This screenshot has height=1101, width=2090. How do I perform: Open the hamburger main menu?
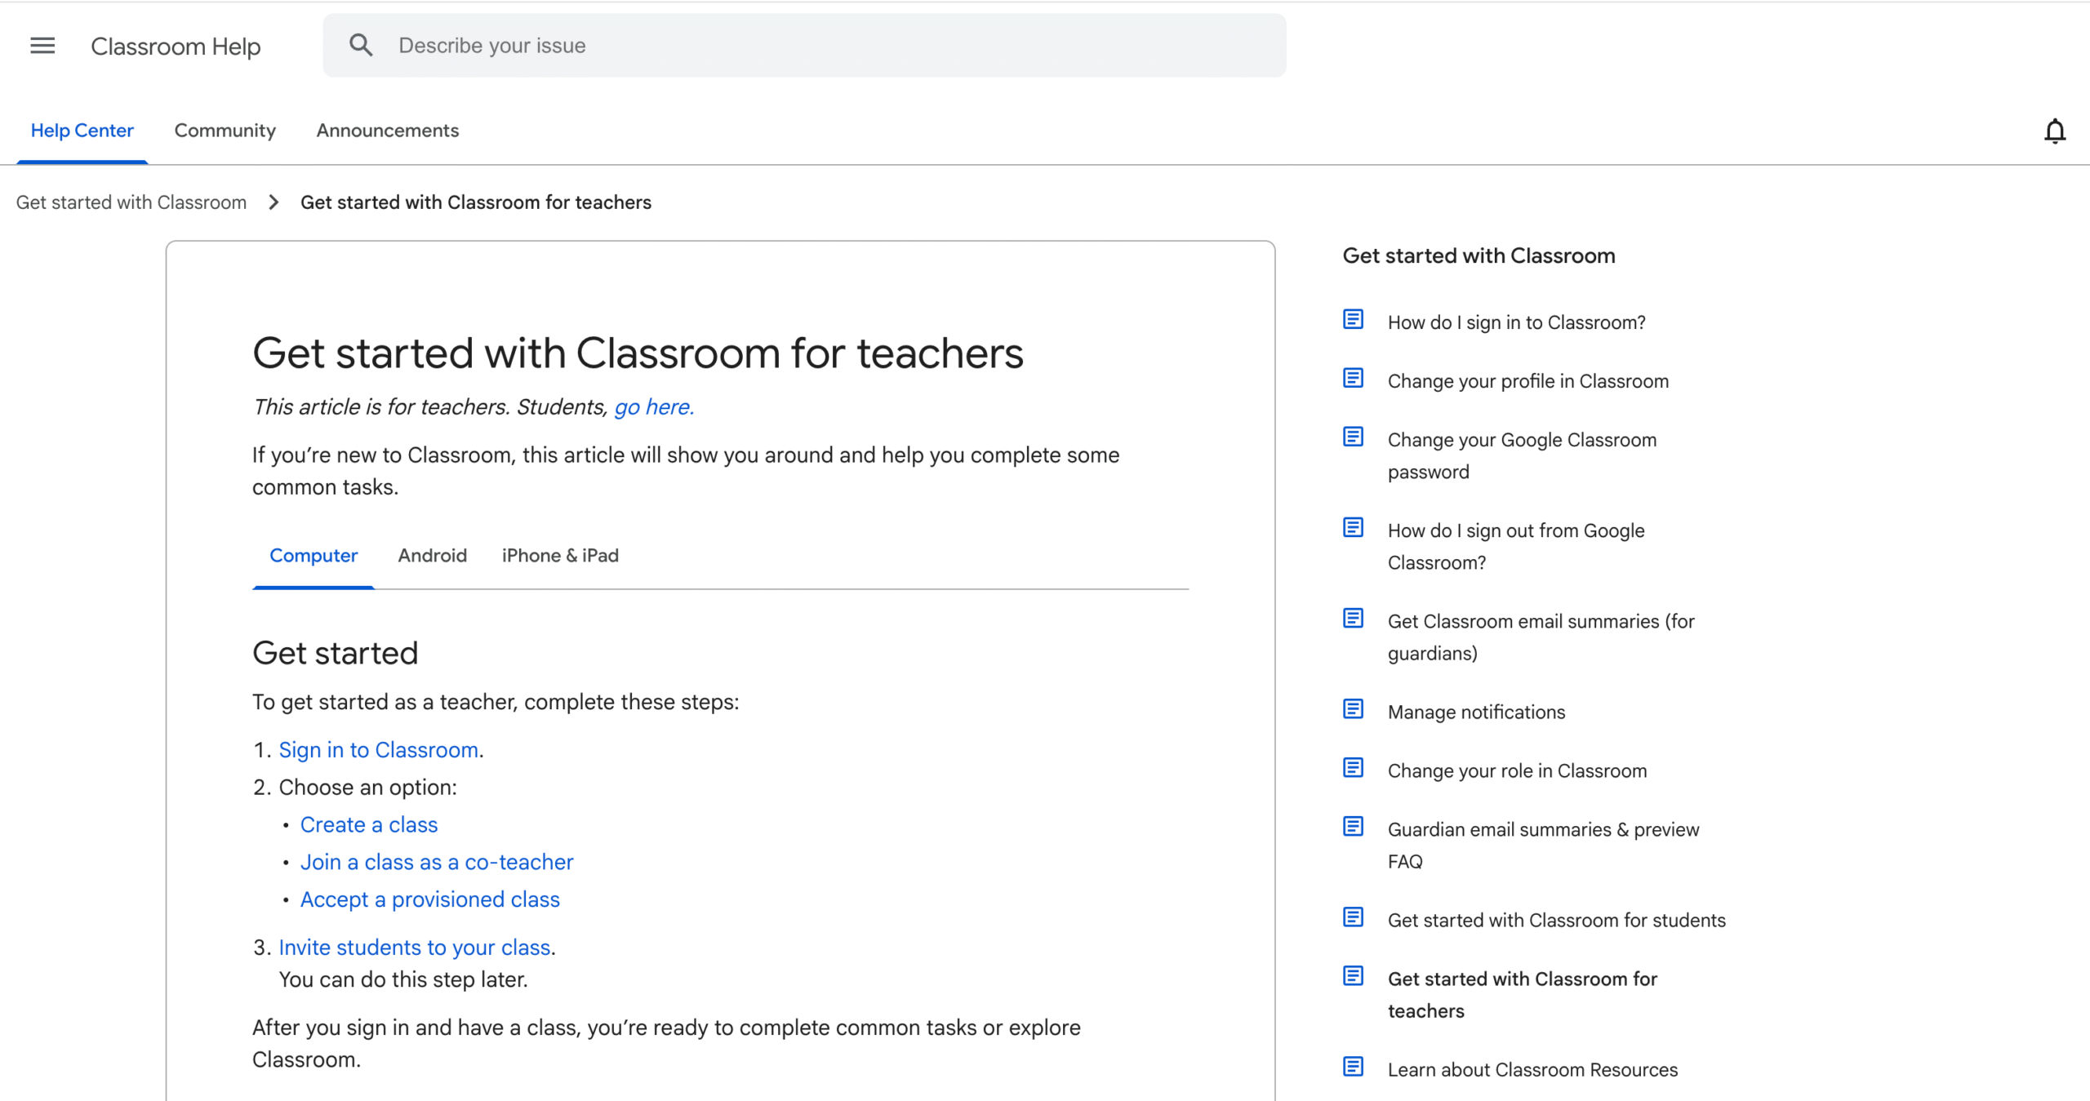pos(42,46)
